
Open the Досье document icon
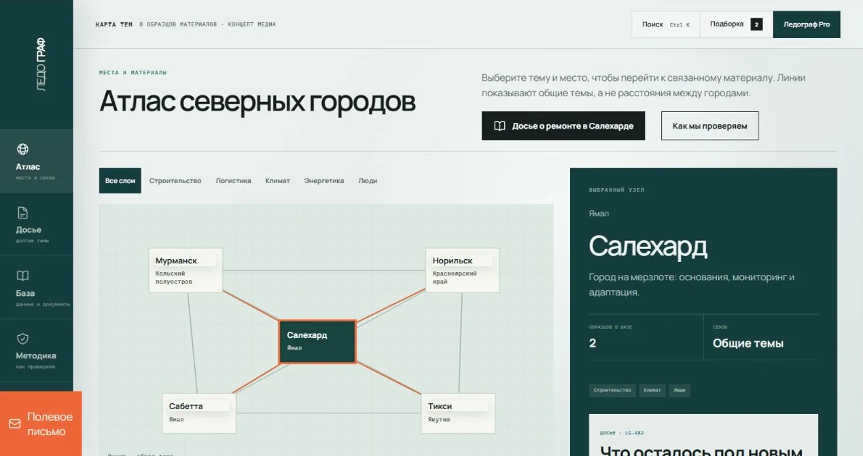[x=22, y=212]
